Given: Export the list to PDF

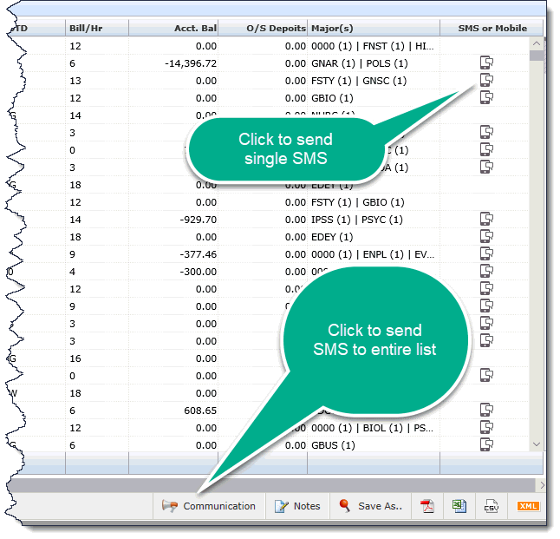Looking at the screenshot, I should coord(427,506).
